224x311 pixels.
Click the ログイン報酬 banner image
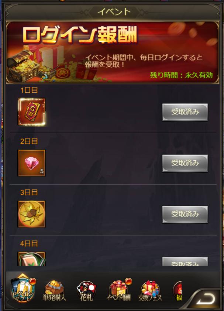113,52
